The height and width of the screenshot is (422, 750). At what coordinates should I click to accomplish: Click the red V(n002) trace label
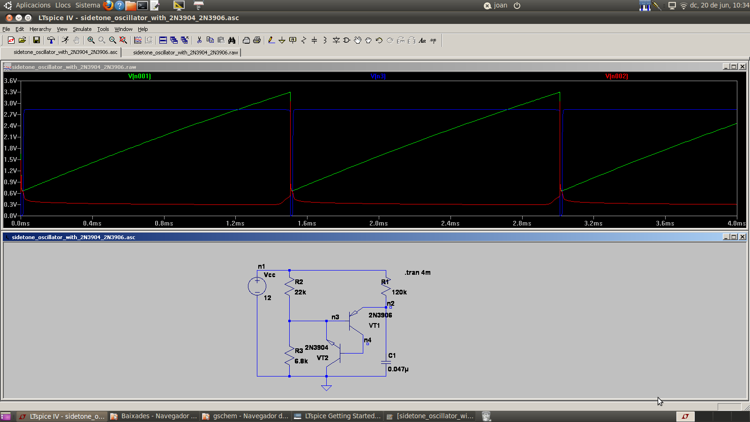pos(616,76)
